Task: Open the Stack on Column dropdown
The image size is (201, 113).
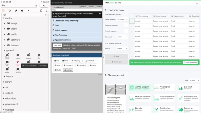Action: (122, 48)
